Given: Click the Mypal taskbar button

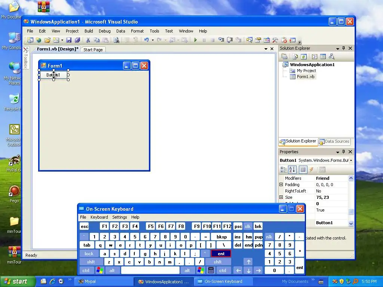Looking at the screenshot, I should [x=104, y=282].
